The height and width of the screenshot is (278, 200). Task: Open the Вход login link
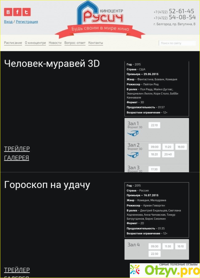tap(8, 22)
